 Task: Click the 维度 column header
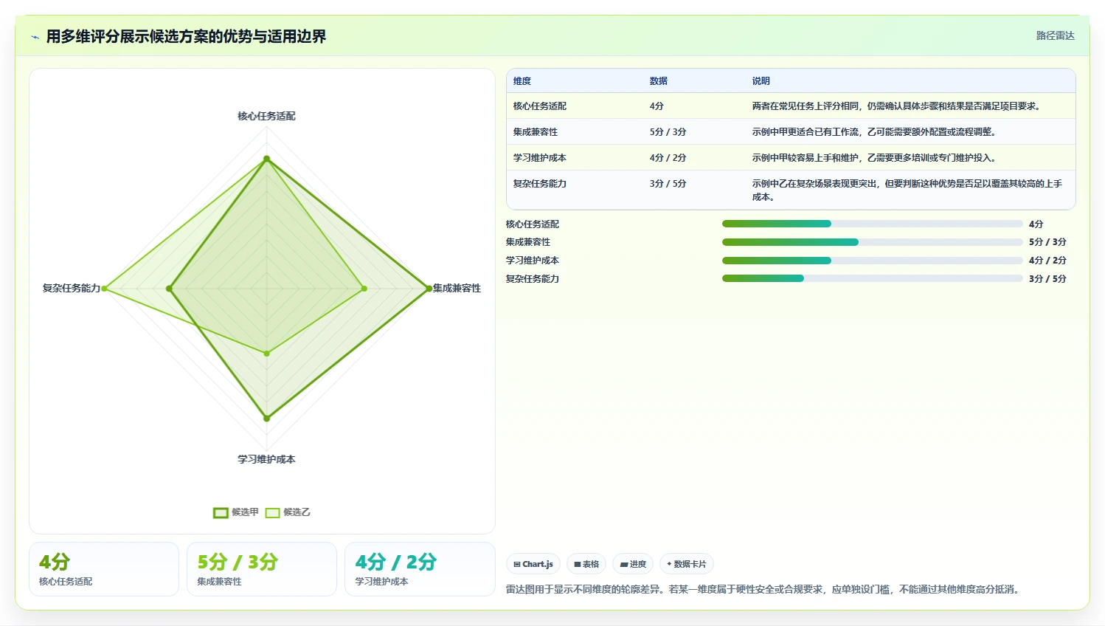pyautogui.click(x=522, y=81)
